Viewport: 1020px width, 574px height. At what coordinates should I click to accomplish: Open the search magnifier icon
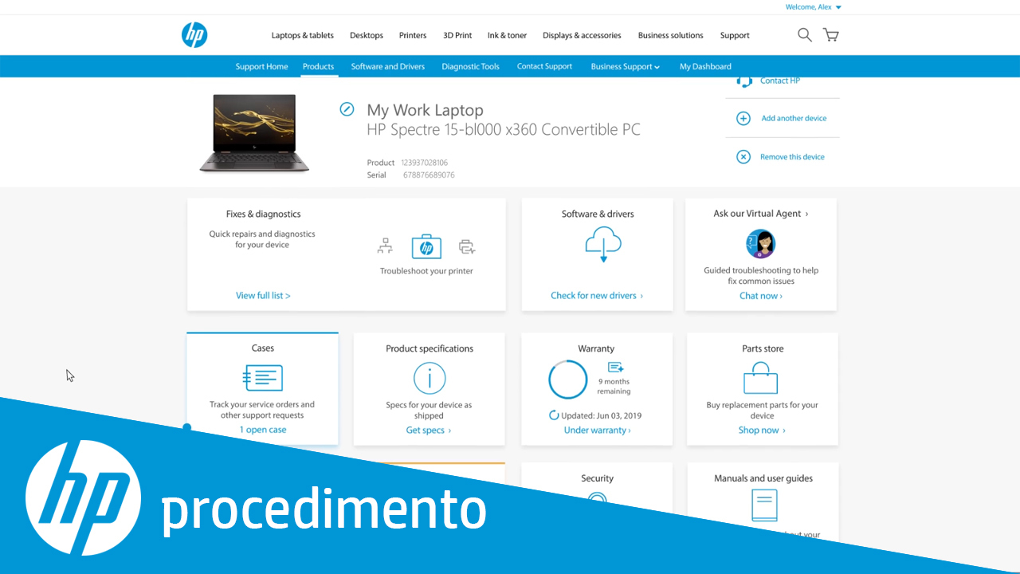point(805,35)
